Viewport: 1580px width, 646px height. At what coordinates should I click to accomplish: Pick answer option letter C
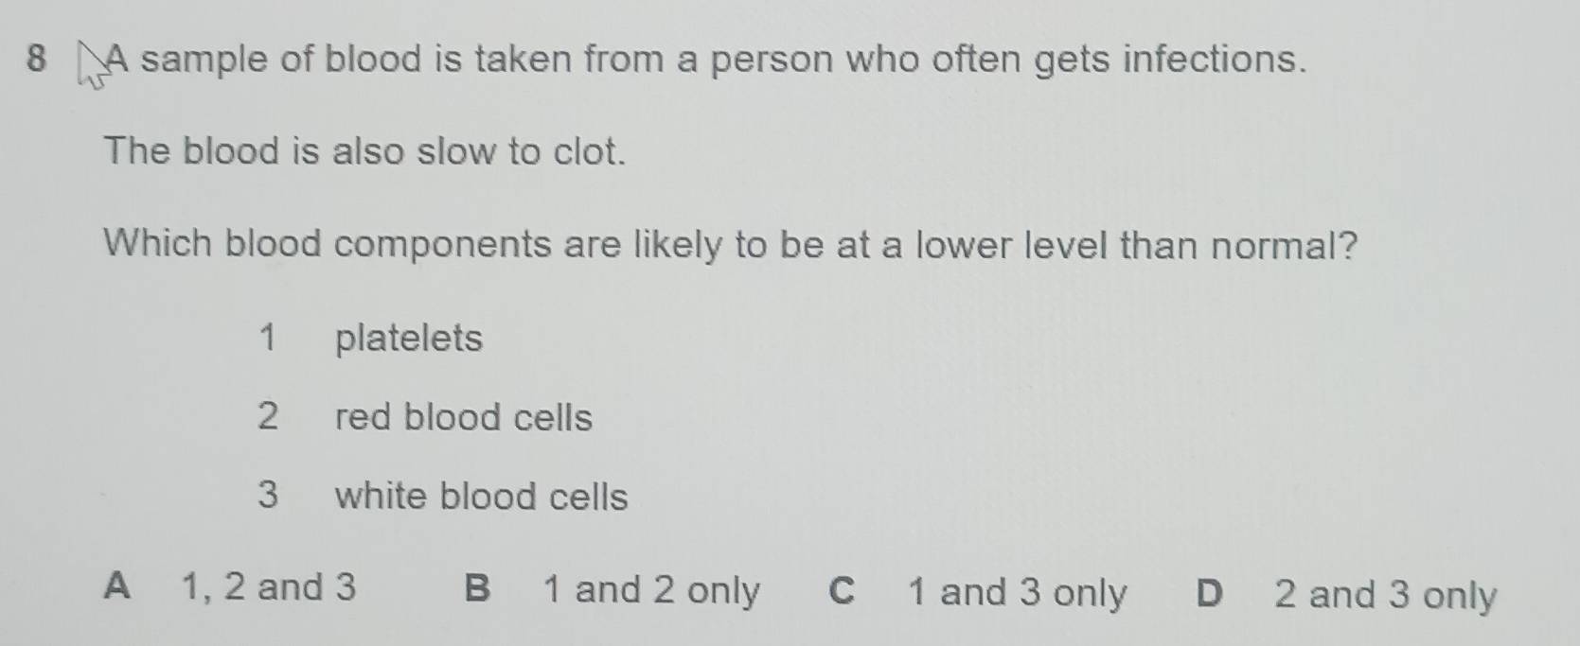pos(841,592)
